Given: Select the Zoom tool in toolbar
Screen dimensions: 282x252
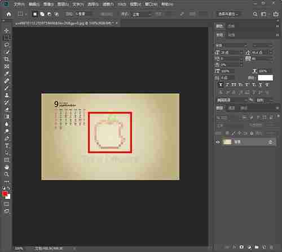Looking at the screenshot, I should (x=7, y=174).
